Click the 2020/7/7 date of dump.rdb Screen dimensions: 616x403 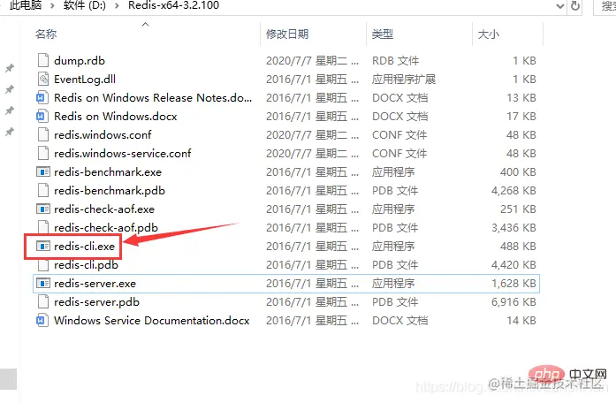coord(312,60)
